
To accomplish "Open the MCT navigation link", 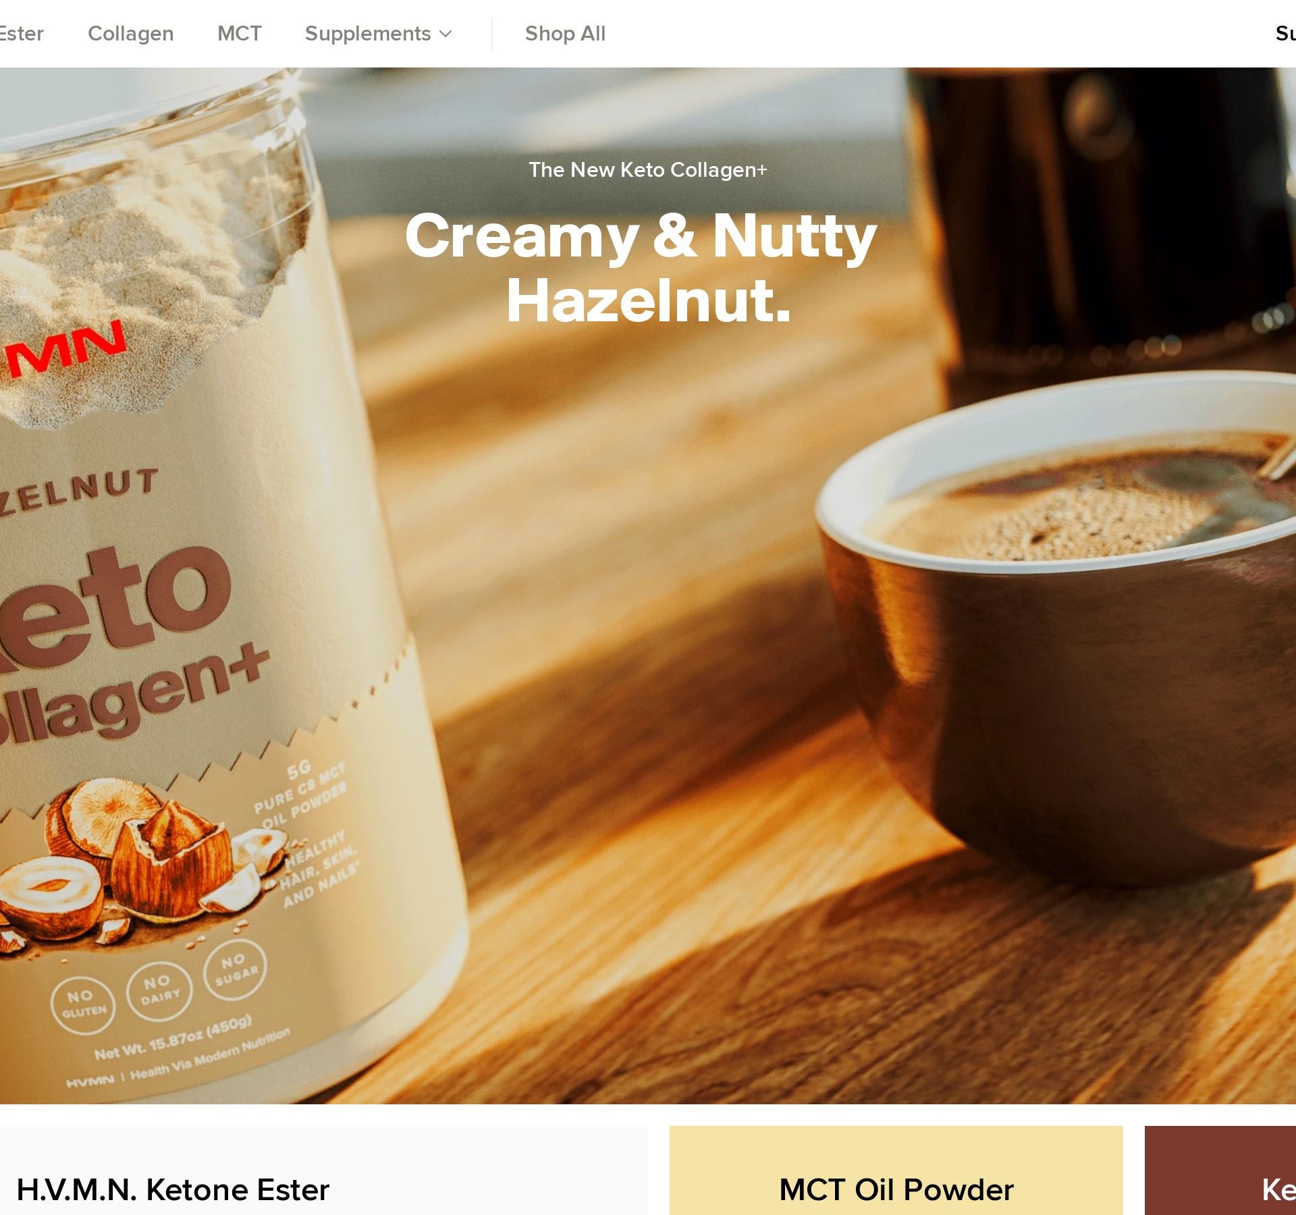I will click(239, 34).
